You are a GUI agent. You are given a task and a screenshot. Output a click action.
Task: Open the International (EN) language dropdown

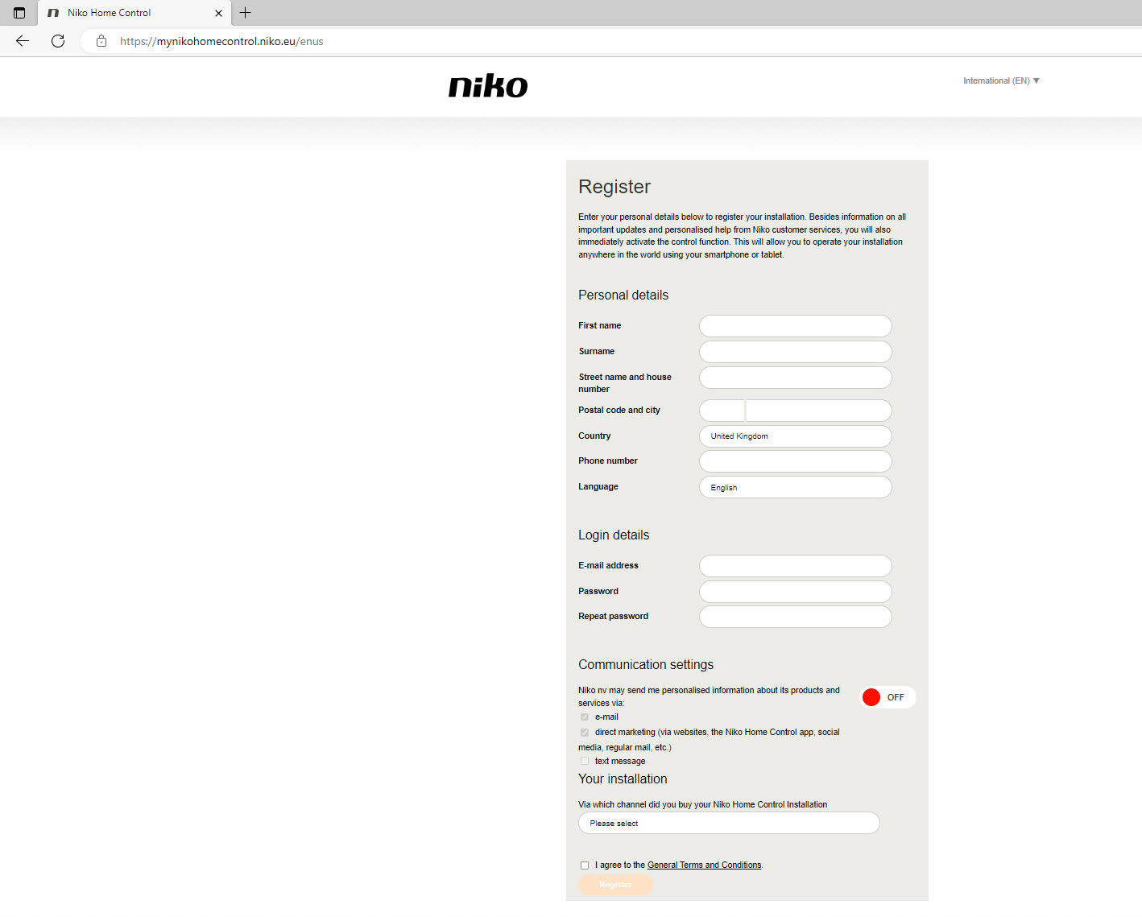(x=1000, y=81)
